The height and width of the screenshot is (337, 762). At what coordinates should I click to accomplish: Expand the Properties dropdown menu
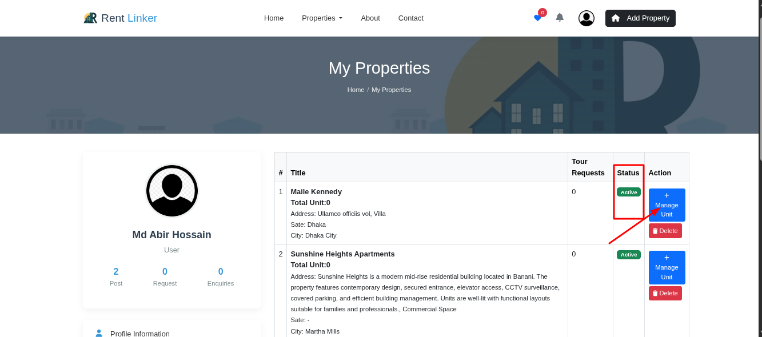322,18
